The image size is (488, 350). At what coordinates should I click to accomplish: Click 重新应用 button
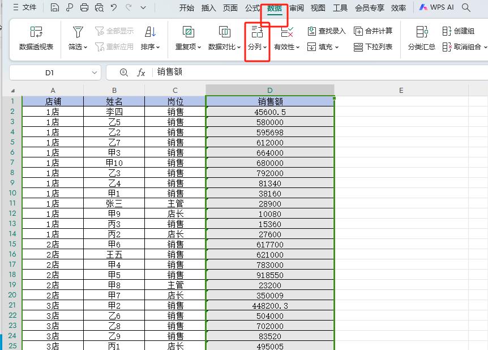tap(114, 46)
